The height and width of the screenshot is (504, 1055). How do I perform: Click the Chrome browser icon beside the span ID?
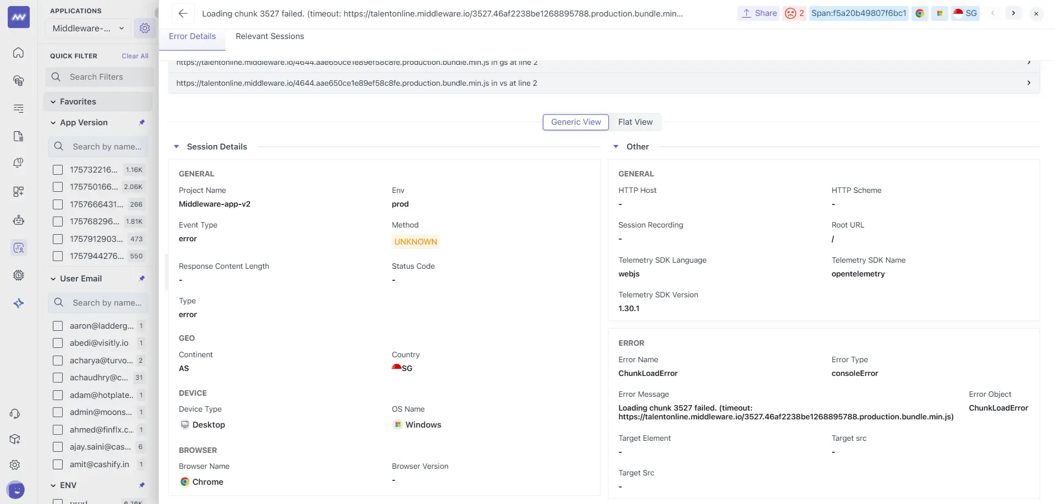919,13
